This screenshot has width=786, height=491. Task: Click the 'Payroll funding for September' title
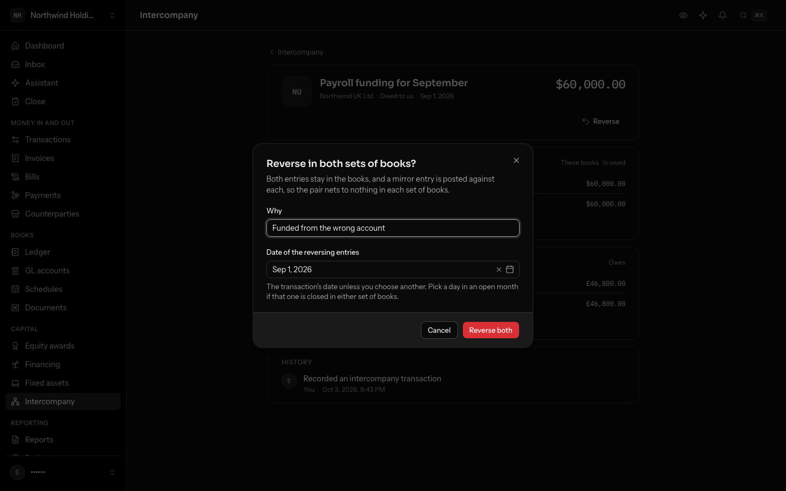pos(394,83)
